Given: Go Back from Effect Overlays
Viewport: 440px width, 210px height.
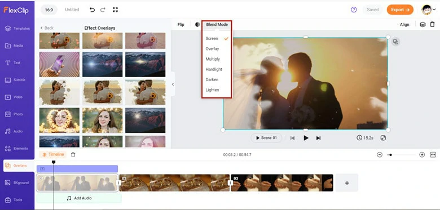Looking at the screenshot, I should point(47,28).
